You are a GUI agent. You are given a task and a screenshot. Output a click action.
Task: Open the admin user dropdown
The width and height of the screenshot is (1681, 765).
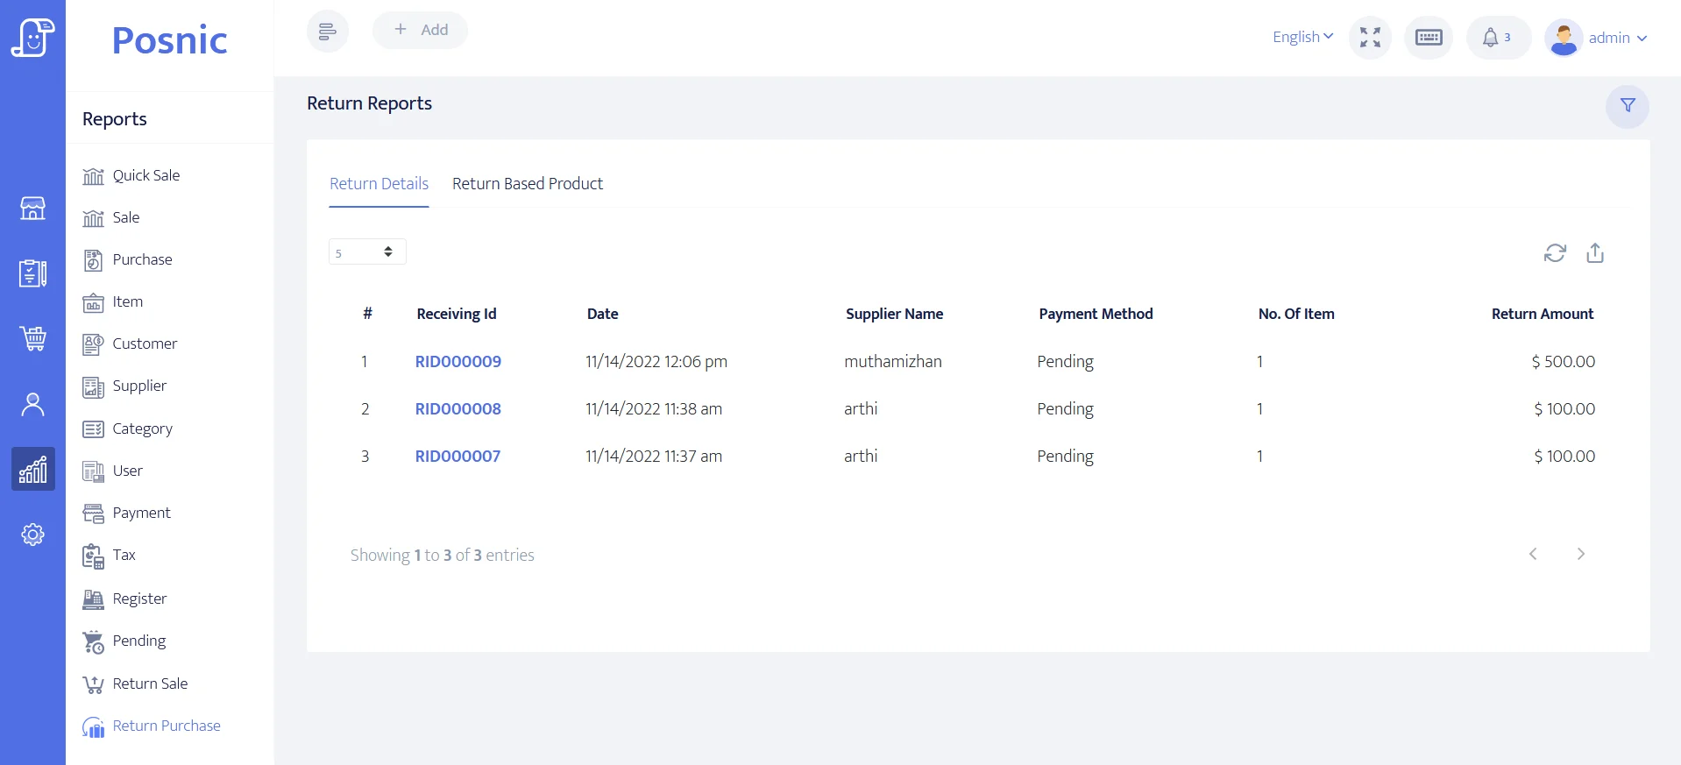click(x=1599, y=38)
